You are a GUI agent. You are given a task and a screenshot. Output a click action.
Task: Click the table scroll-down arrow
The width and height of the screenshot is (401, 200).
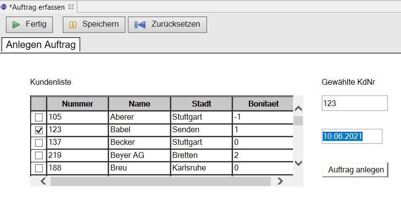pyautogui.click(x=298, y=163)
